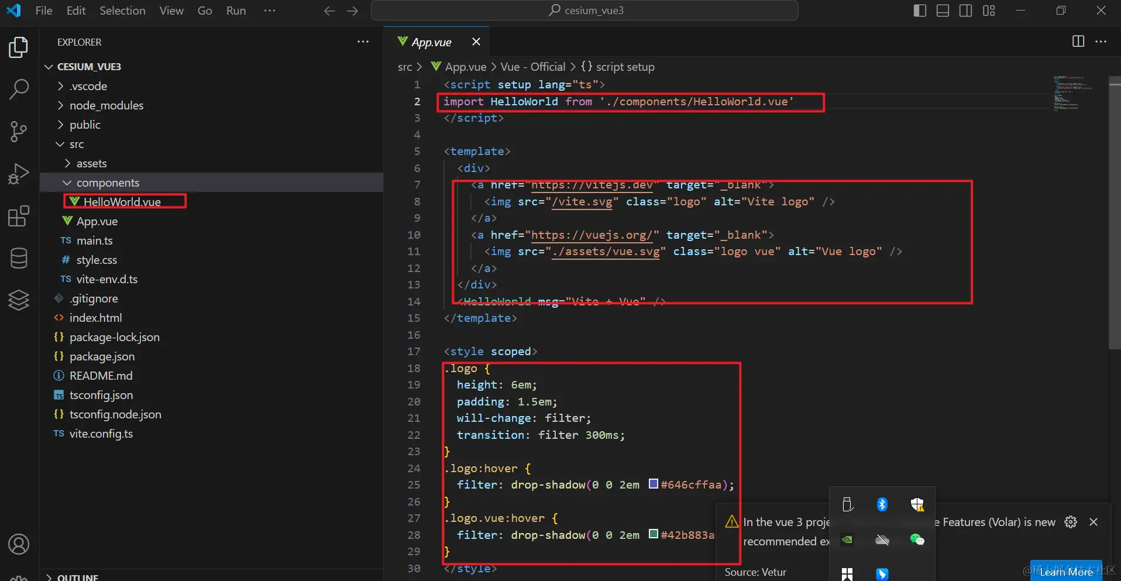Open the Selection menu
Viewport: 1121px width, 581px height.
(122, 11)
